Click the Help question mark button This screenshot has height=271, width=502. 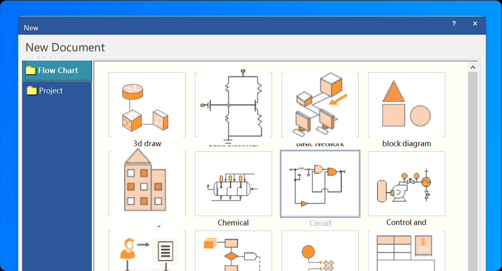(453, 23)
